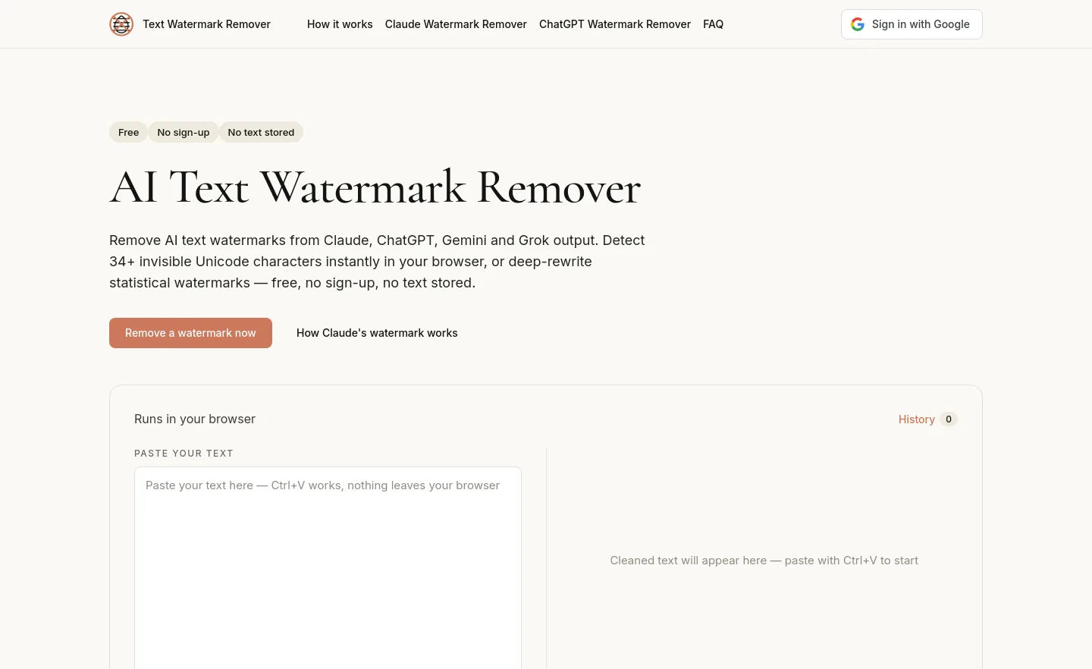Open the History panel
The image size is (1092, 669).
pos(927,419)
